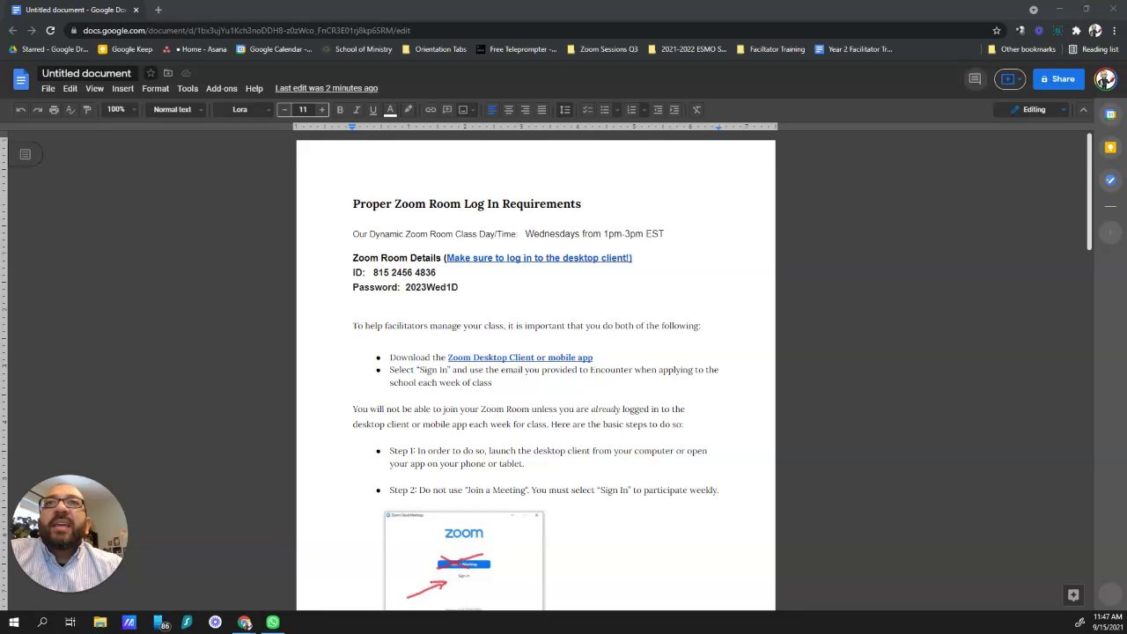The image size is (1127, 634).
Task: Show the document outline icon
Action: pos(26,155)
